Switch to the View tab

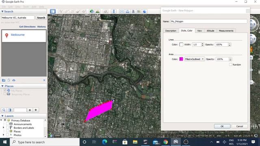point(199,31)
